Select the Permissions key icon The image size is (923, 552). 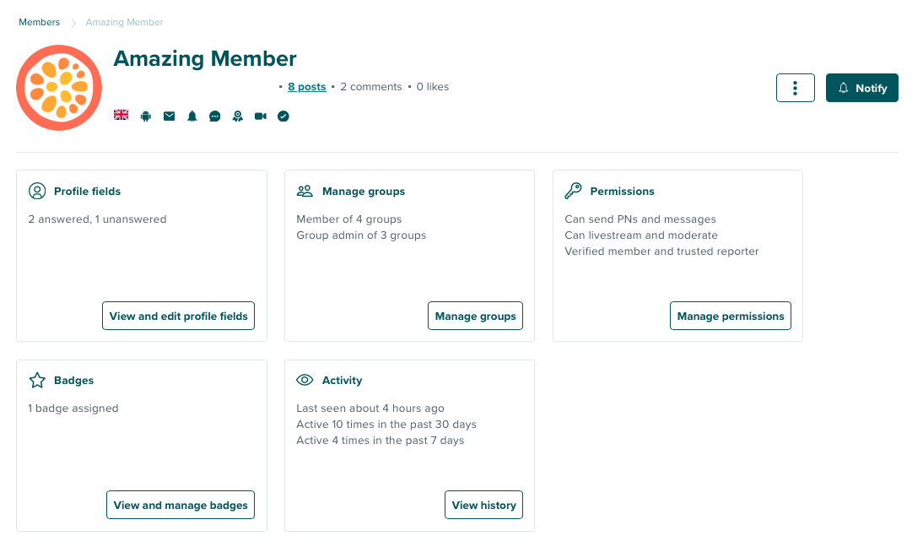[574, 190]
